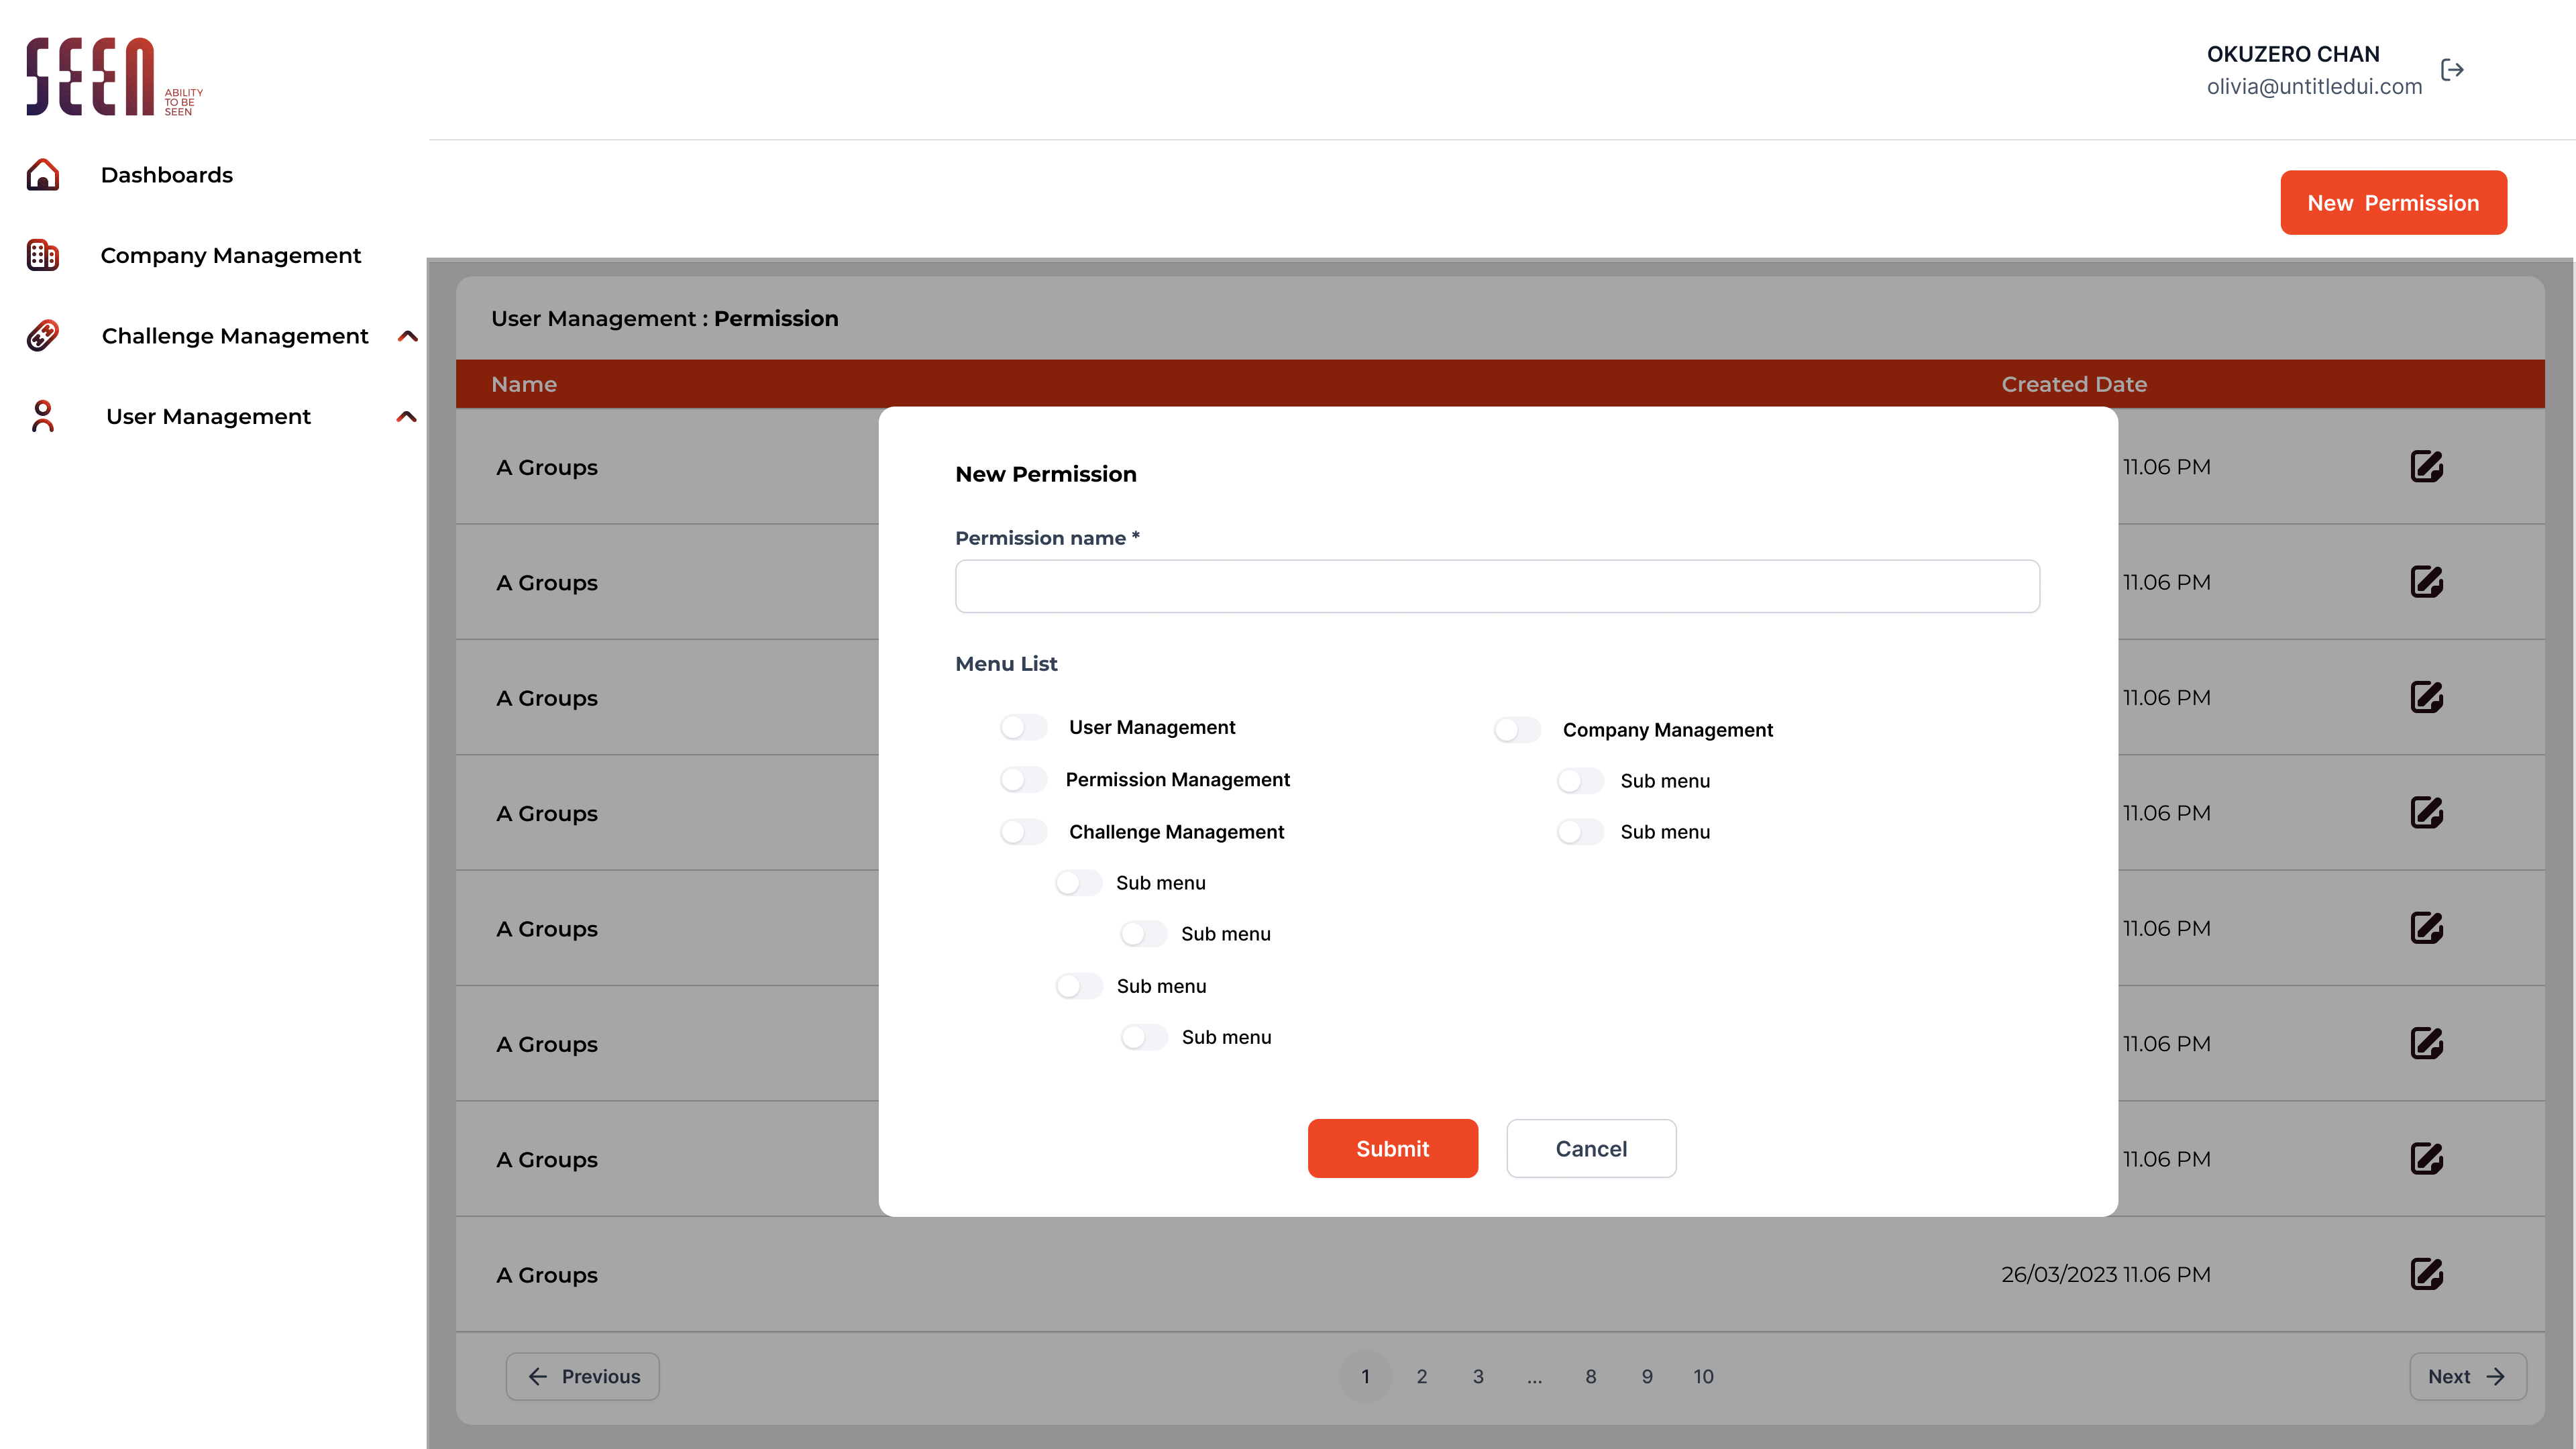Click the Company Management building icon

[x=42, y=255]
